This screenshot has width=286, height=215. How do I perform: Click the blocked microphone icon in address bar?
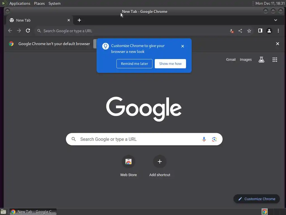point(232,31)
